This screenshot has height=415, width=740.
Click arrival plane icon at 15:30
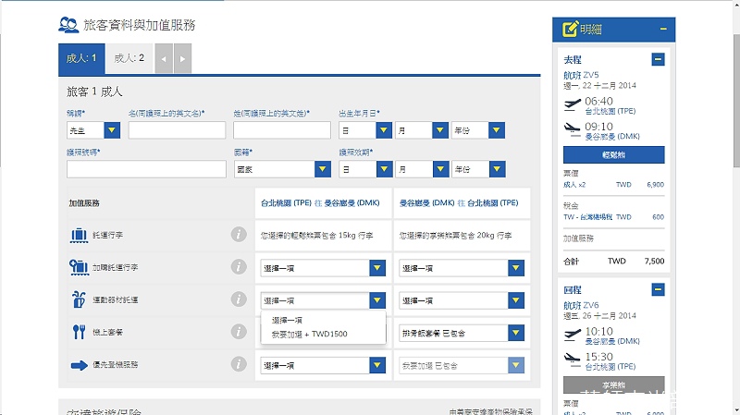[x=573, y=360]
